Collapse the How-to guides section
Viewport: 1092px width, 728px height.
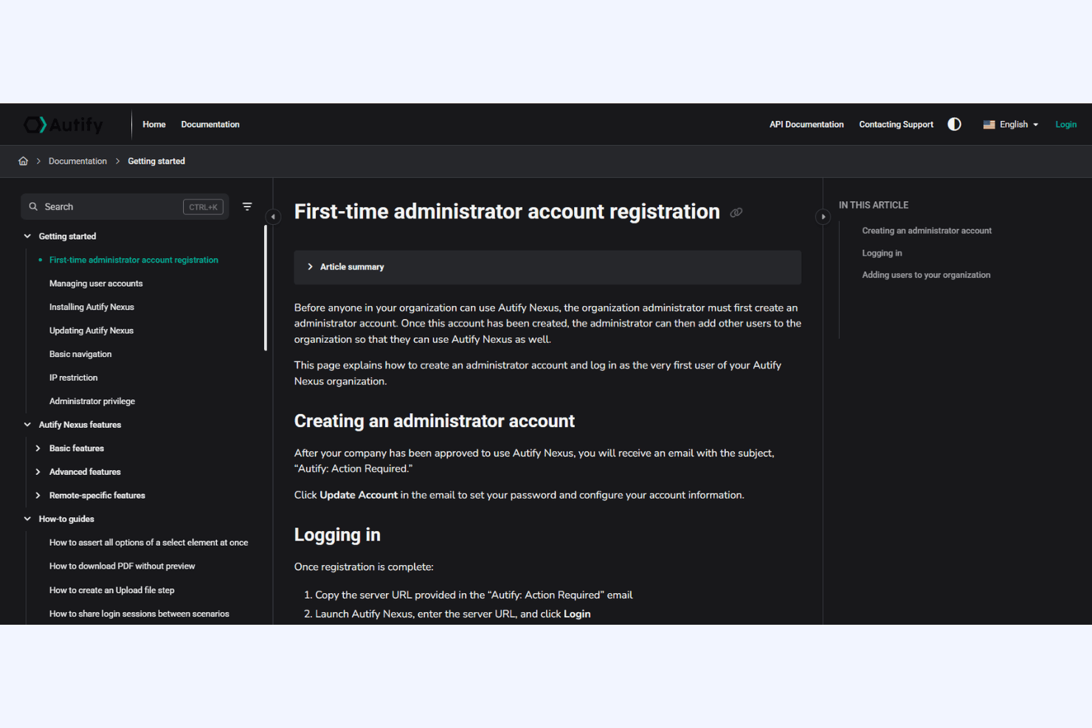27,519
